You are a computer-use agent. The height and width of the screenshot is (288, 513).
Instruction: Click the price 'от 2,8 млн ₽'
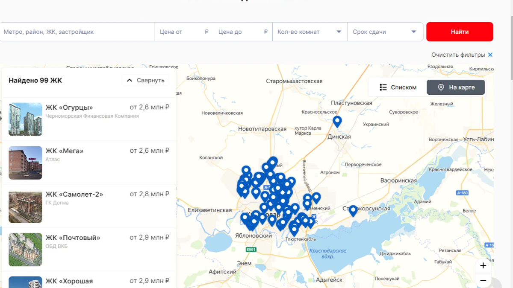click(x=150, y=194)
